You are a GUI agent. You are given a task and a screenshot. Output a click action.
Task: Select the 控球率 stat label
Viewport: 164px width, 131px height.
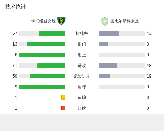[82, 33]
